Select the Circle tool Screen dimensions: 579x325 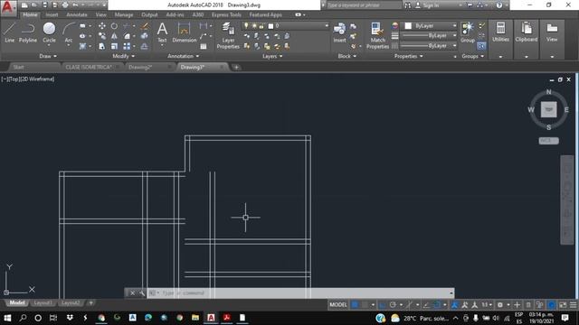[x=49, y=32]
